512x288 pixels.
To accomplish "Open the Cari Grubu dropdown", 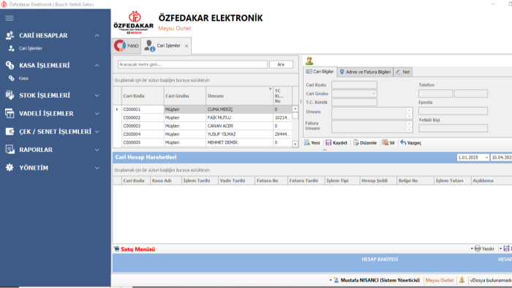I will tap(374, 94).
